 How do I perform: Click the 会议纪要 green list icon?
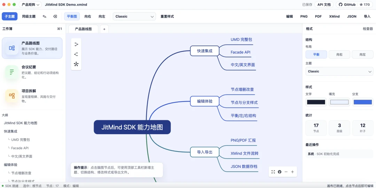click(x=12, y=72)
